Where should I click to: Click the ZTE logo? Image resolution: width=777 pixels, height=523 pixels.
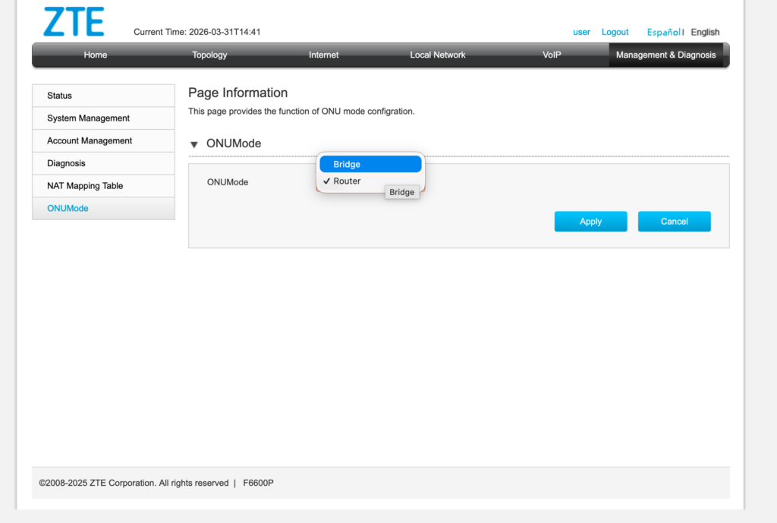[x=74, y=22]
